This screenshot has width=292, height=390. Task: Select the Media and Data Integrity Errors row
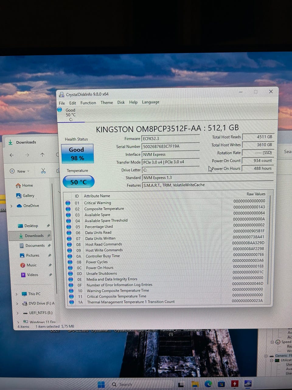[x=167, y=279]
